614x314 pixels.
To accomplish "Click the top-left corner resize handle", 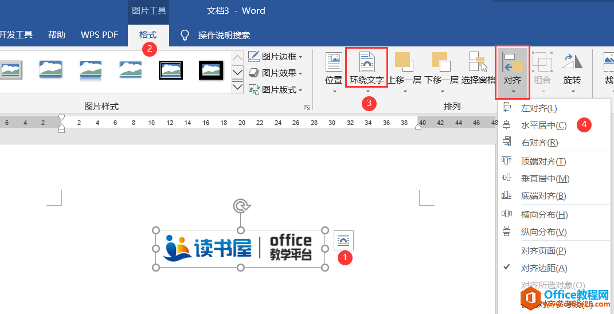I will click(x=156, y=230).
